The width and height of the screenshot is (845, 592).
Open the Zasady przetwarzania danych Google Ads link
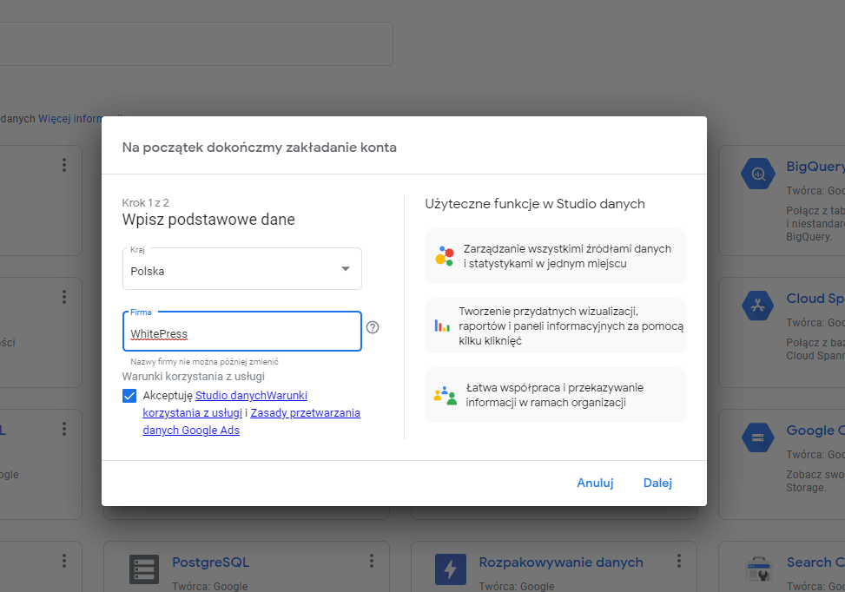pos(251,421)
